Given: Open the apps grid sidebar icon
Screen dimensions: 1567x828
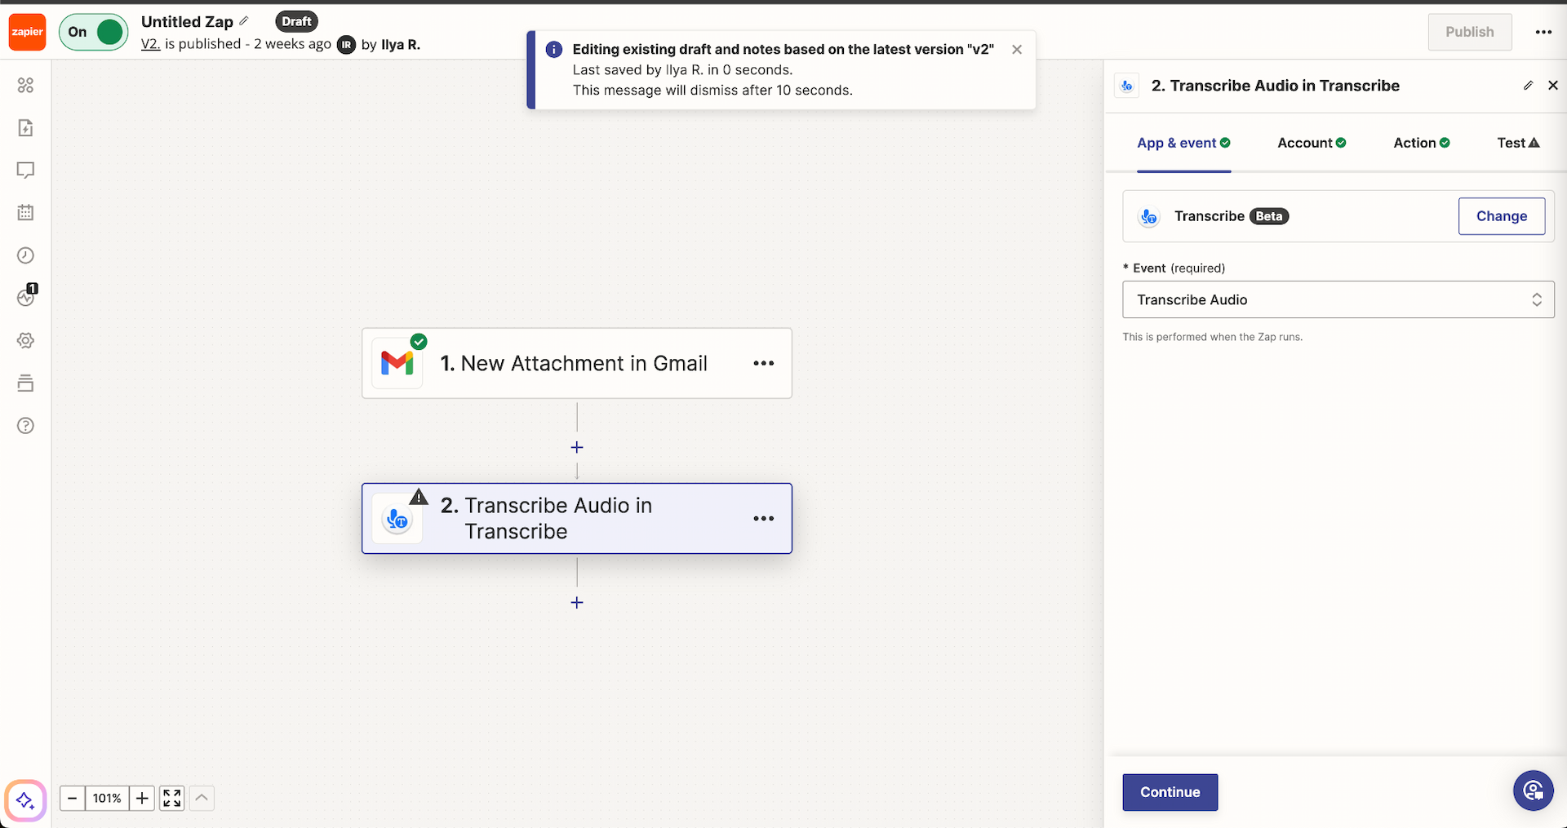Looking at the screenshot, I should (x=25, y=85).
